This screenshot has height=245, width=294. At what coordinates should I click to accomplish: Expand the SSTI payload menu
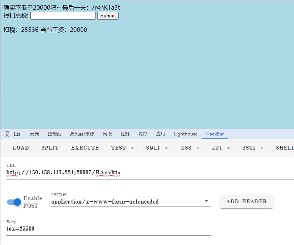[x=253, y=148]
